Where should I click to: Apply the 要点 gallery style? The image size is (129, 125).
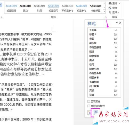point(25,8)
